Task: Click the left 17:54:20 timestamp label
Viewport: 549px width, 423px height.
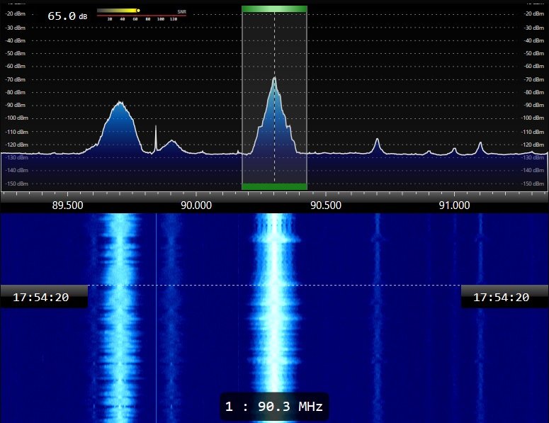Action: 41,298
